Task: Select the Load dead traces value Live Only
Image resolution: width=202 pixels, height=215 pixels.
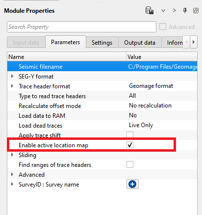Action: [x=141, y=125]
